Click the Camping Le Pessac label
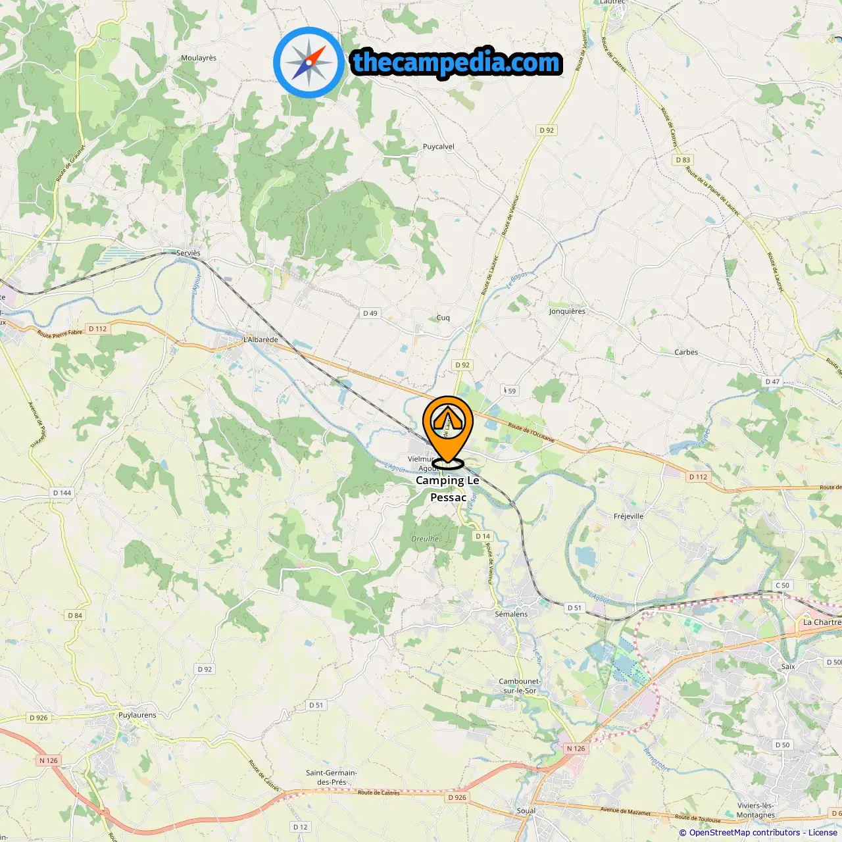 pyautogui.click(x=448, y=489)
